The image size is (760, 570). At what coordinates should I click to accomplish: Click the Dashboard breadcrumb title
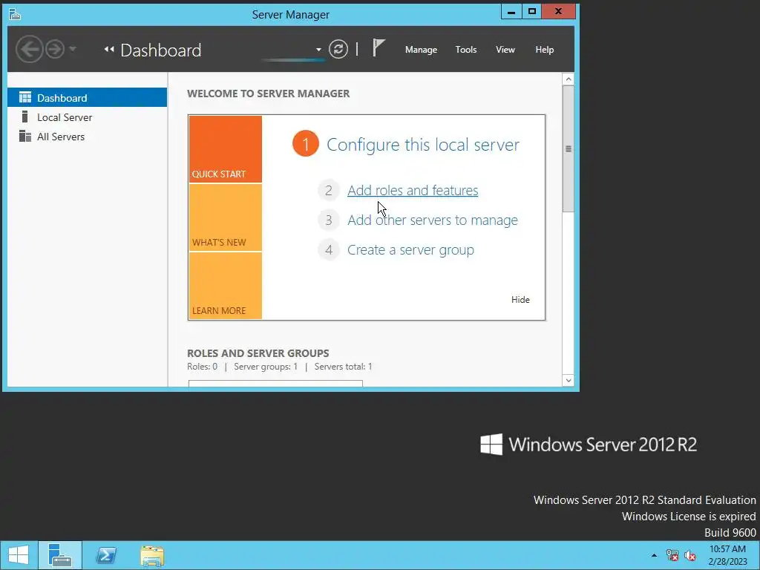(x=160, y=50)
